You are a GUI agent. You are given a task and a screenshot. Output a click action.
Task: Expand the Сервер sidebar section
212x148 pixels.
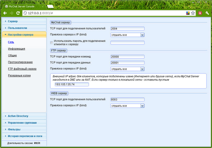(x=24, y=21)
